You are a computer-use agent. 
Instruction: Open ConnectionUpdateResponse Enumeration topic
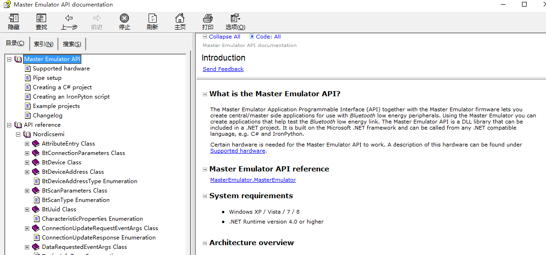coord(99,238)
